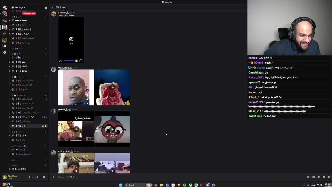This screenshot has height=187, width=332.
Task: Click the AboMhna user avatar panel
Action: coord(10,177)
